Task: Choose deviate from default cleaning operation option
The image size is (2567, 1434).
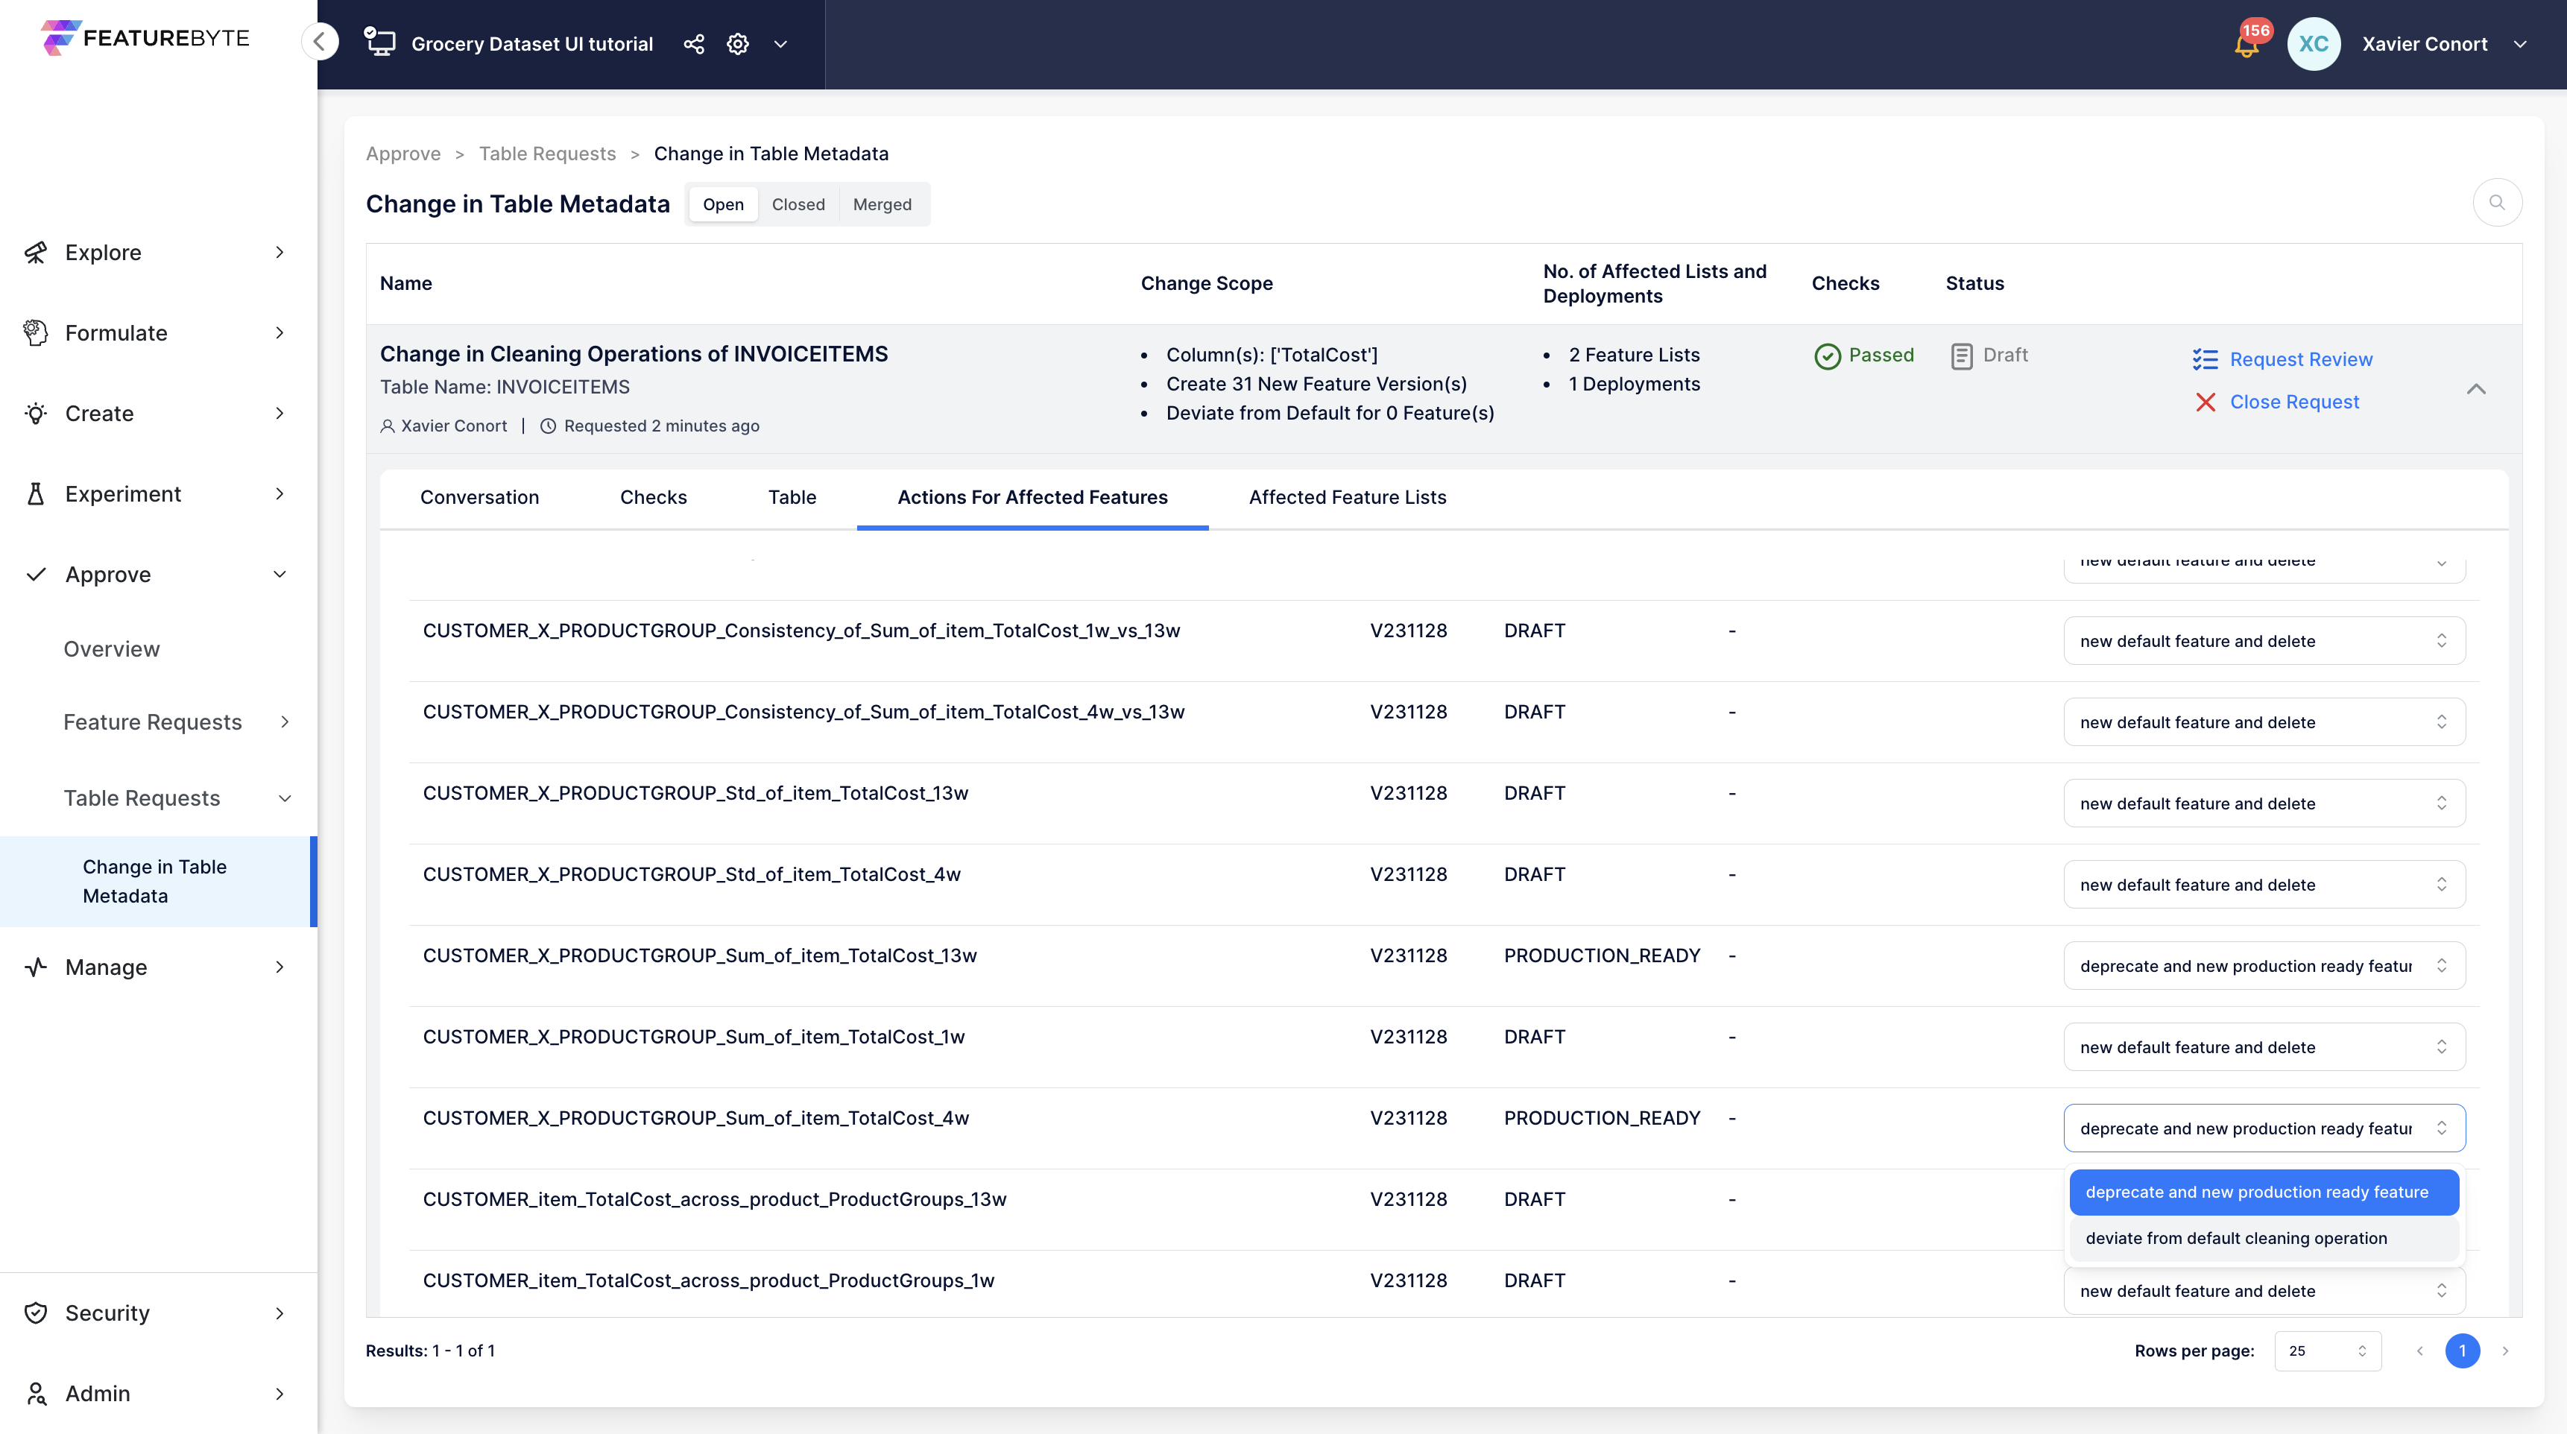Action: (x=2264, y=1238)
